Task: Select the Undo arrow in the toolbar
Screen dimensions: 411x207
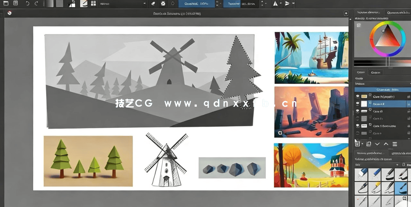Action: coord(27,5)
